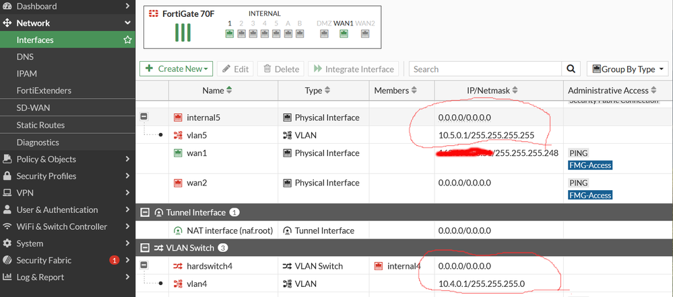
Task: Sort by the IP/Netmask column
Action: [492, 90]
